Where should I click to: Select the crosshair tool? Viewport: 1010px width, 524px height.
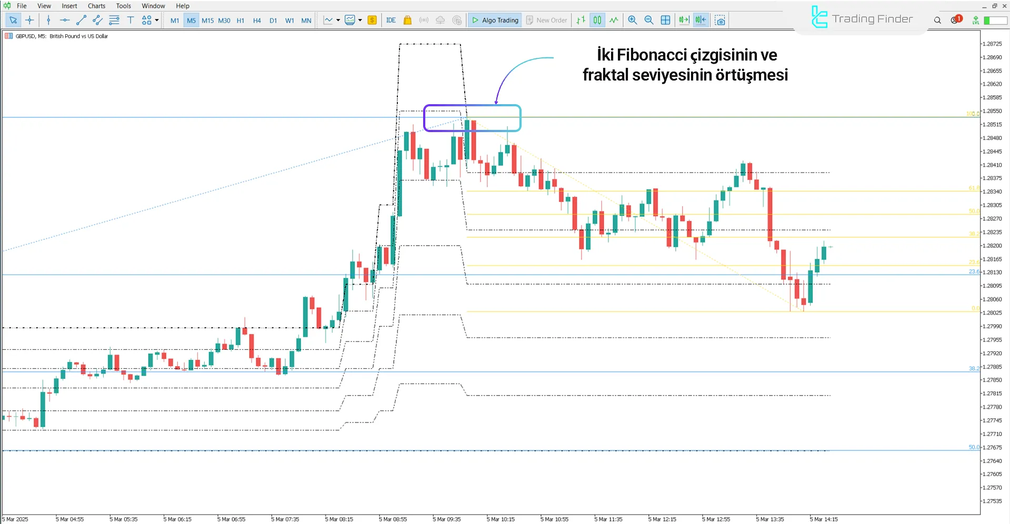[29, 21]
